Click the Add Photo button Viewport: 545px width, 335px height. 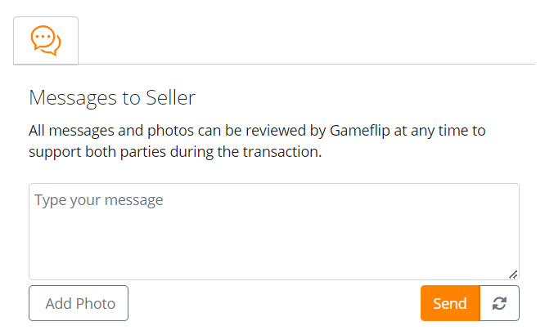tap(79, 303)
